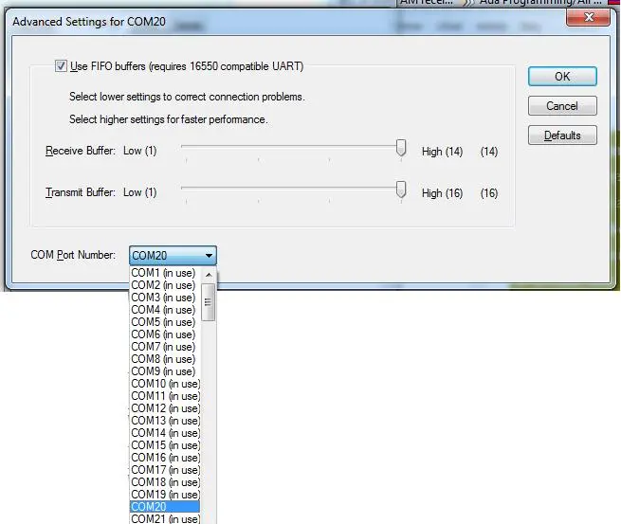621x524 pixels.
Task: Click the Receive Buffer slider handle
Action: 401,148
